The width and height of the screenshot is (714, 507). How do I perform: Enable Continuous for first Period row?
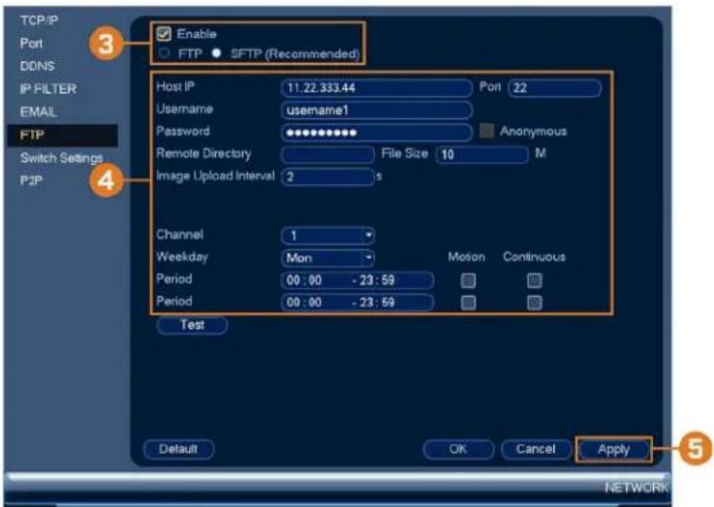pos(535,280)
